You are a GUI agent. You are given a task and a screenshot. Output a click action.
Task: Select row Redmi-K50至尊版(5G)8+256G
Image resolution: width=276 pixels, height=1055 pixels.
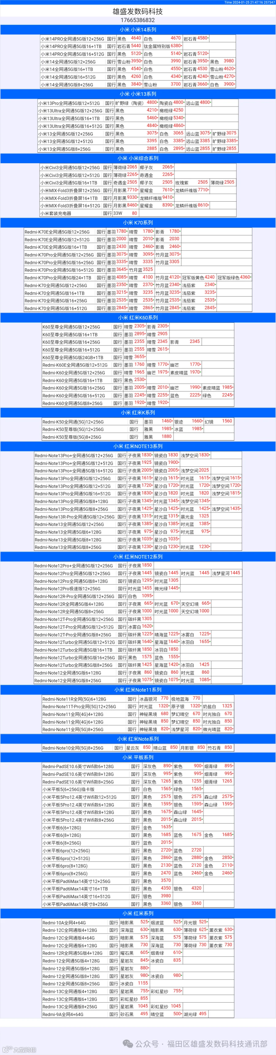(x=138, y=437)
